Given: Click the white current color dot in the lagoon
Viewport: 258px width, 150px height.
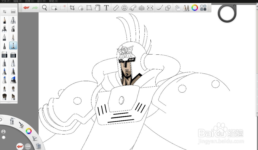Looking at the screenshot, I should (x=3, y=137).
